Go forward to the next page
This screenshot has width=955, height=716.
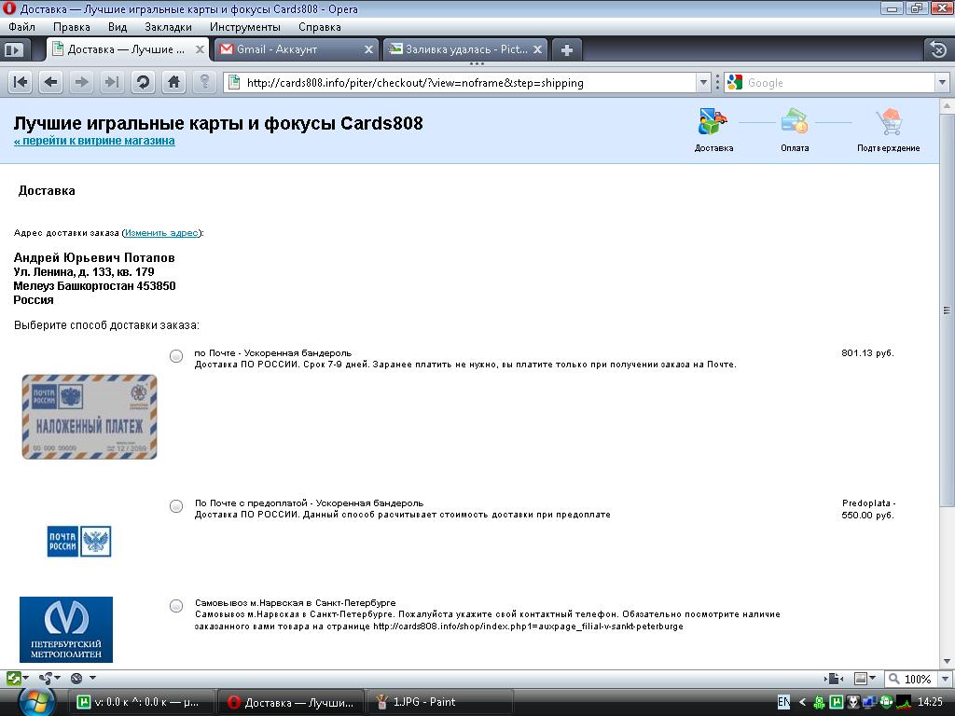[x=81, y=82]
